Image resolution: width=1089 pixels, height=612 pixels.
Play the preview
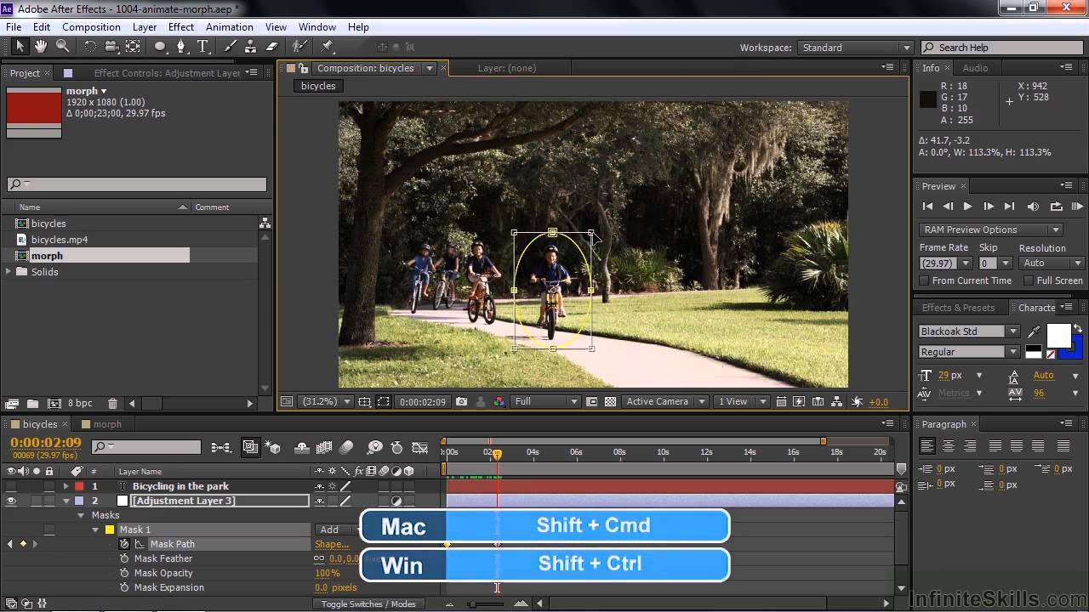[x=967, y=207]
